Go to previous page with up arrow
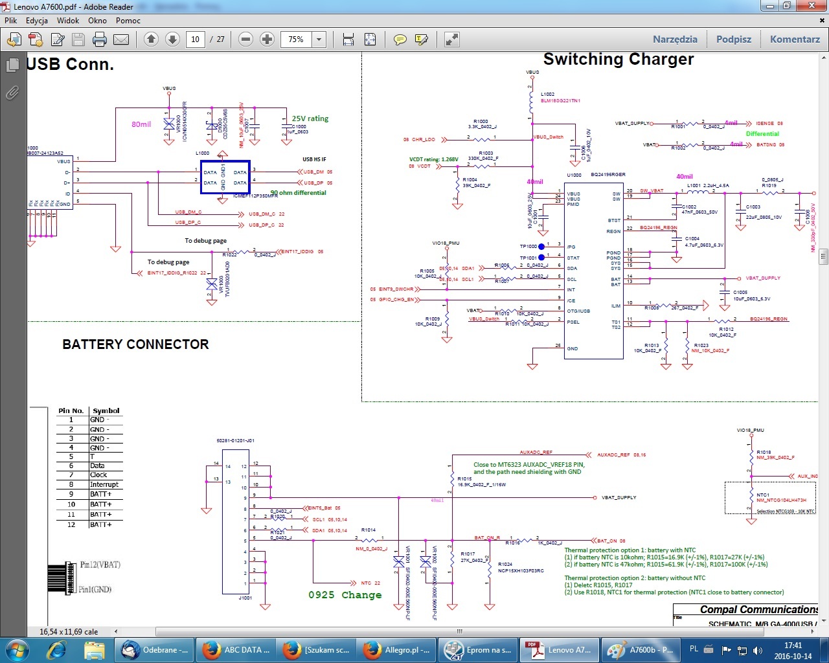 pos(151,39)
